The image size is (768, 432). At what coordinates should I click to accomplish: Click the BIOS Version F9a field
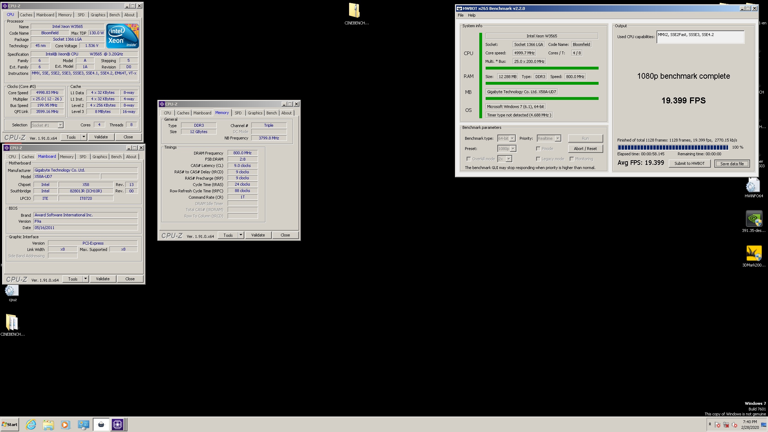click(x=85, y=221)
